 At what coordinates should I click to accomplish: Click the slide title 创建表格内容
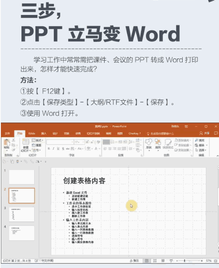pos(84,181)
